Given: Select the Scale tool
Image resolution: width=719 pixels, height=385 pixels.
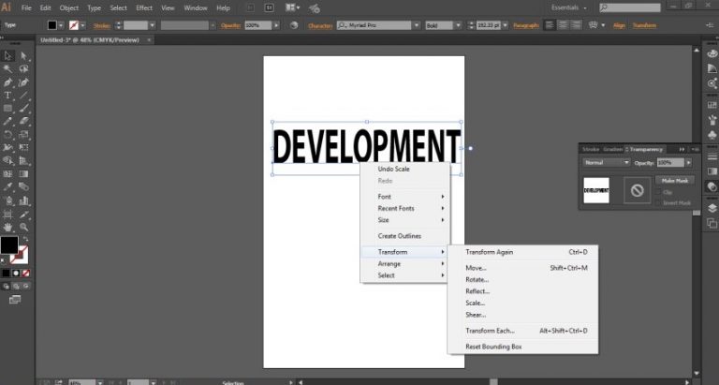Looking at the screenshot, I should pos(23,135).
